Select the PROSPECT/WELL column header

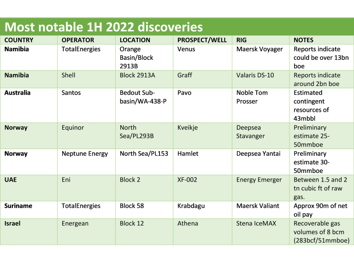(x=202, y=40)
